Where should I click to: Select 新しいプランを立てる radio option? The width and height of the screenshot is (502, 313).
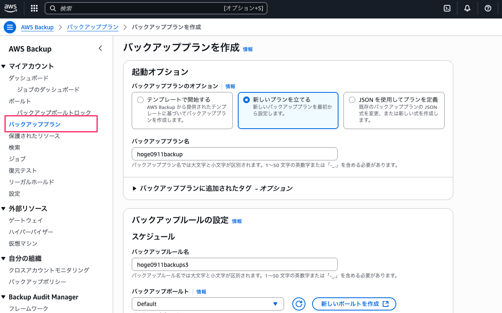246,100
